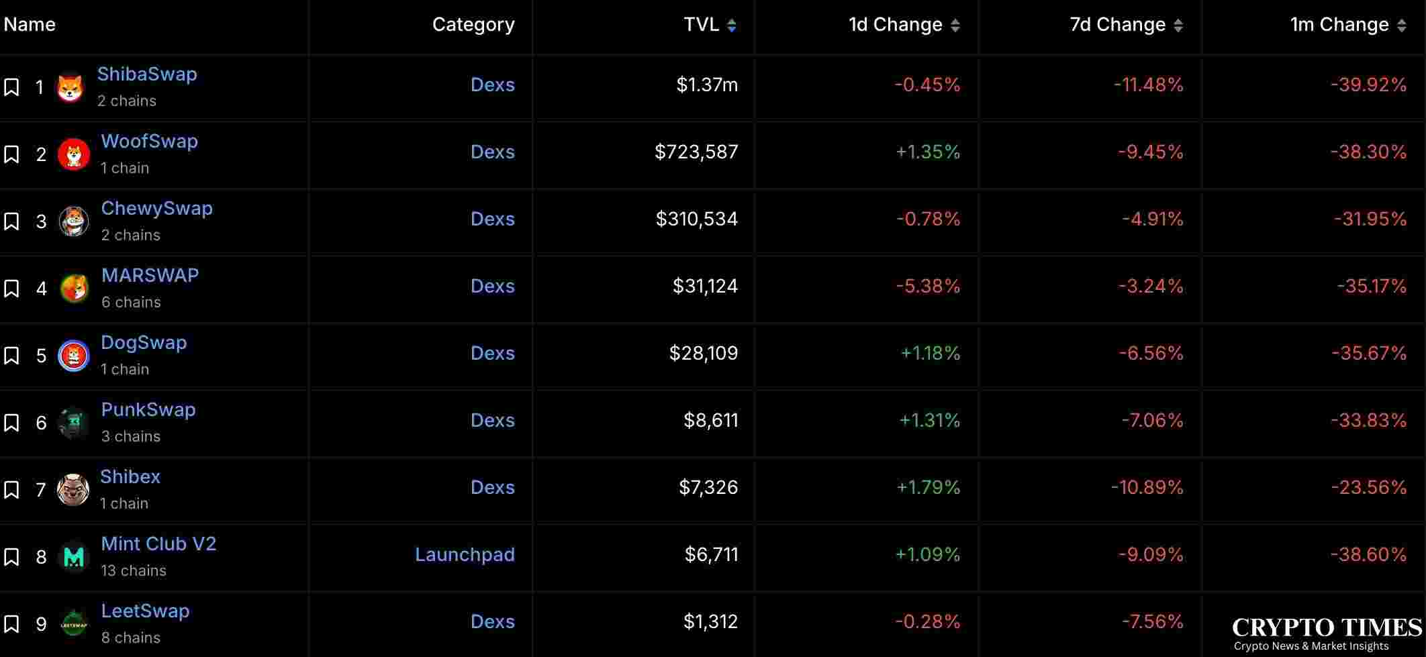Click the DogSwap circular logo
This screenshot has height=657, width=1426.
coord(73,356)
